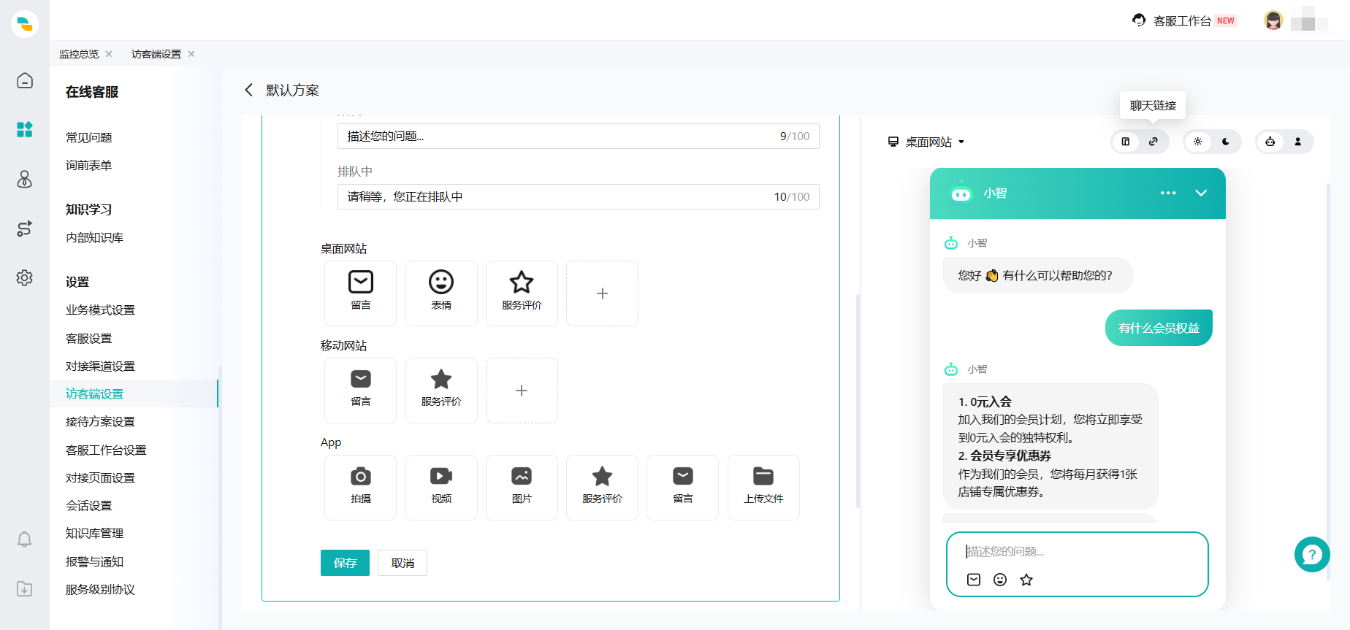
Task: Click the star rating icon in chat input
Action: [1026, 580]
